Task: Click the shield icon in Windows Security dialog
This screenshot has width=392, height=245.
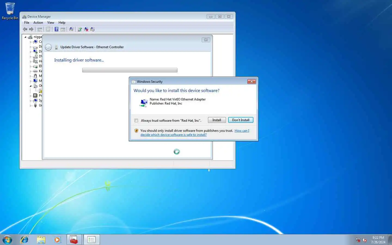Action: click(136, 131)
